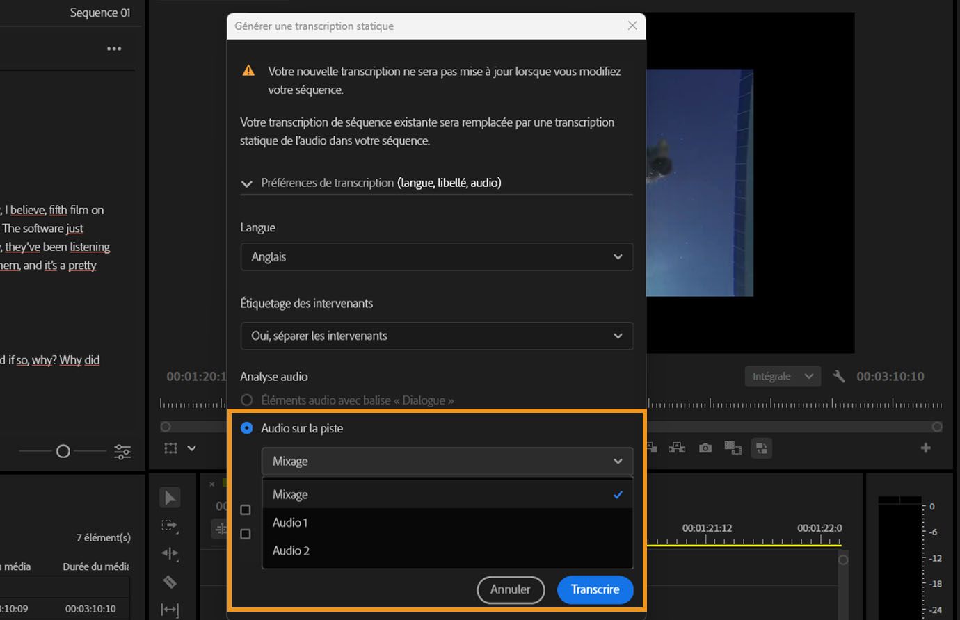960x620 pixels.
Task: Select the Razor tool
Action: tap(170, 582)
